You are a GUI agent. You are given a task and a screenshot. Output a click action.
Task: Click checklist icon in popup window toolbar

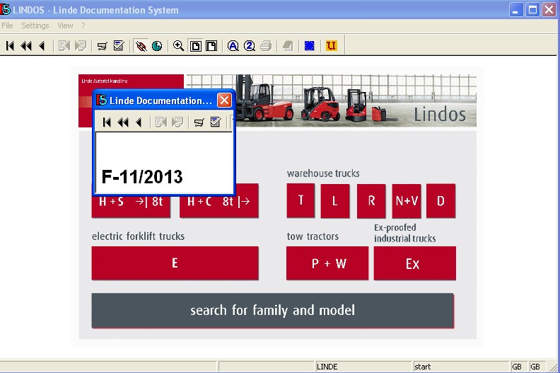[216, 122]
